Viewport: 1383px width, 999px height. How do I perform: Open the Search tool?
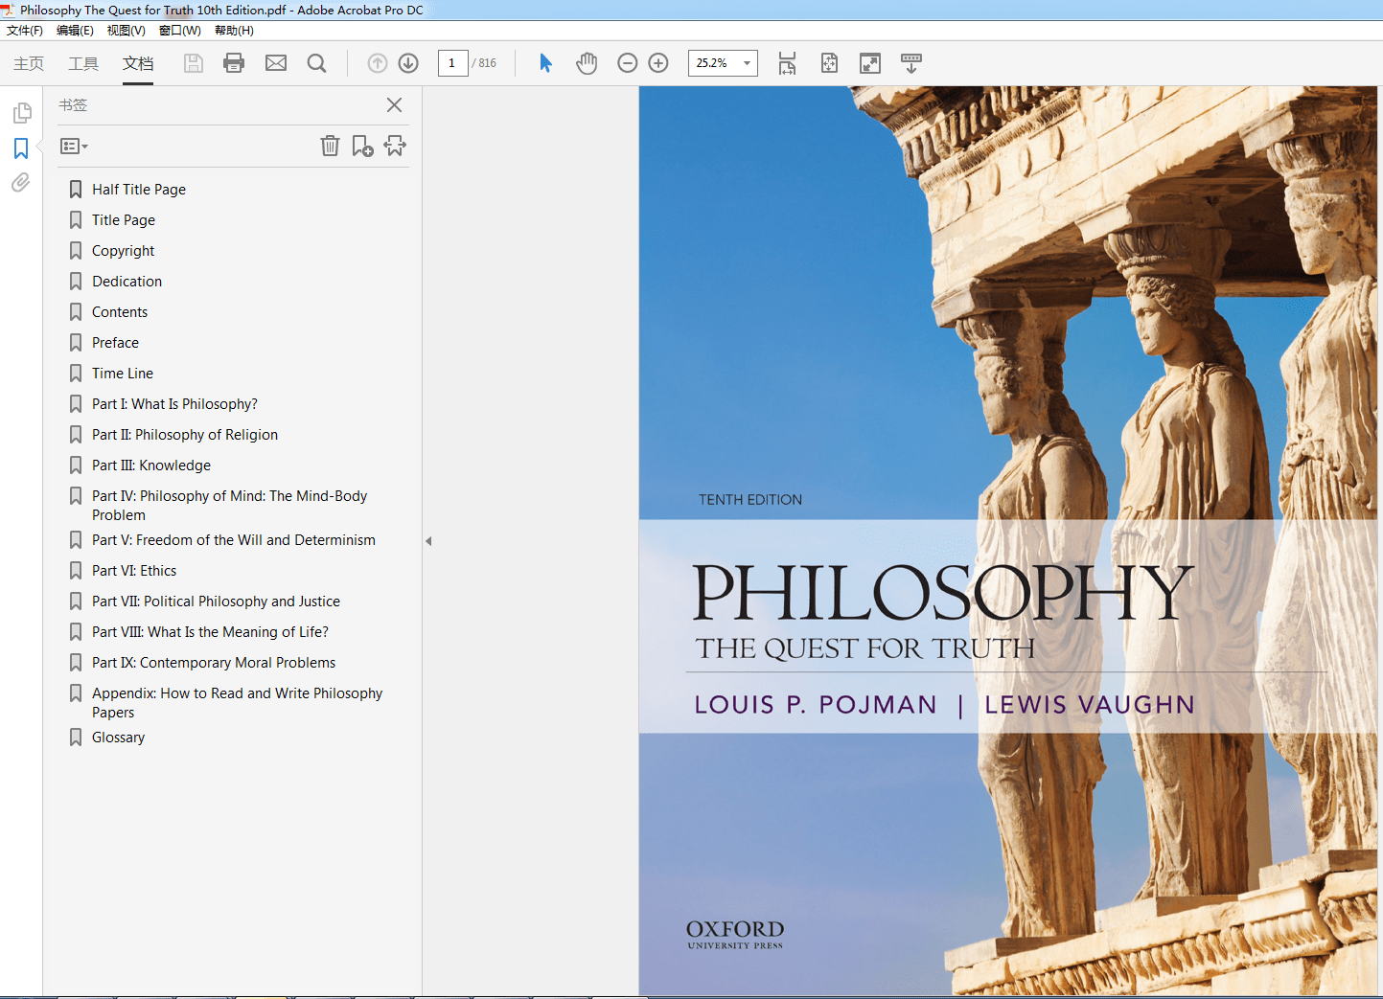pos(316,62)
